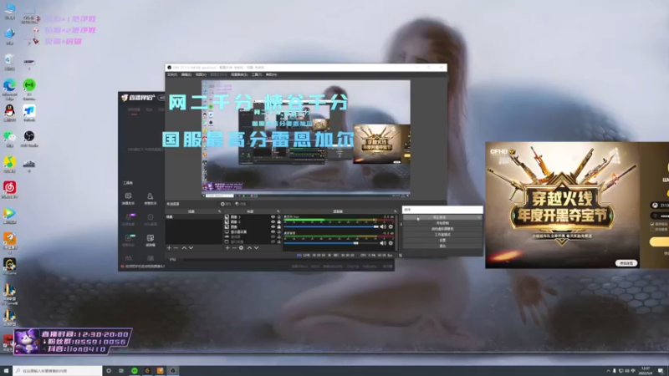
Task: Open the 工具(T) menu in OBS
Action: click(257, 74)
